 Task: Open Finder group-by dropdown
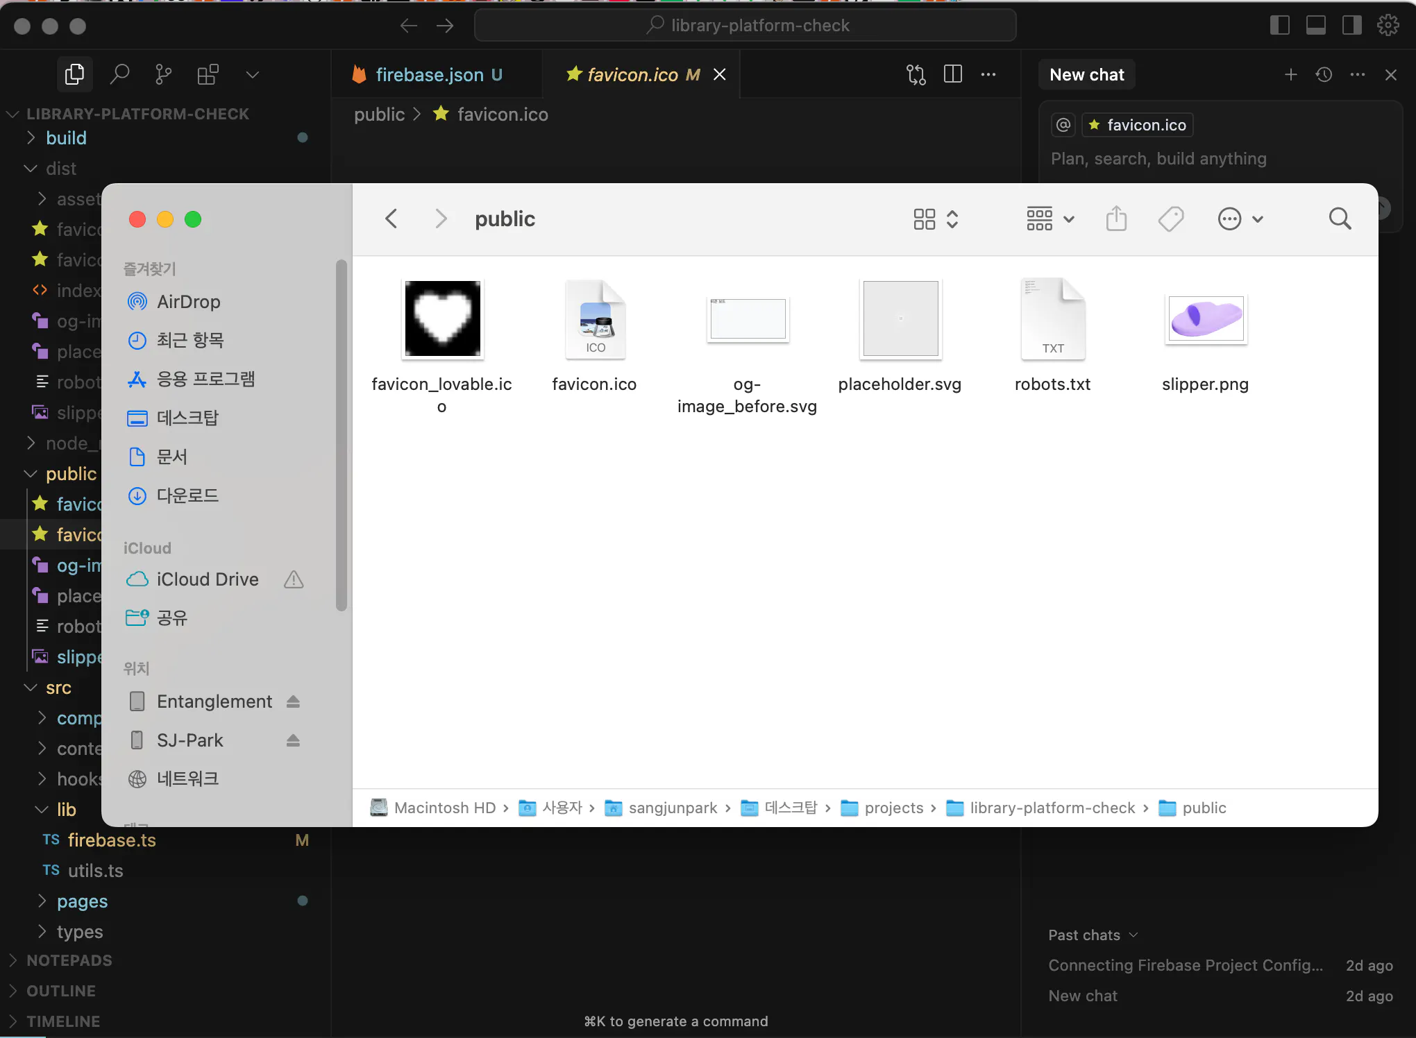pyautogui.click(x=1050, y=219)
